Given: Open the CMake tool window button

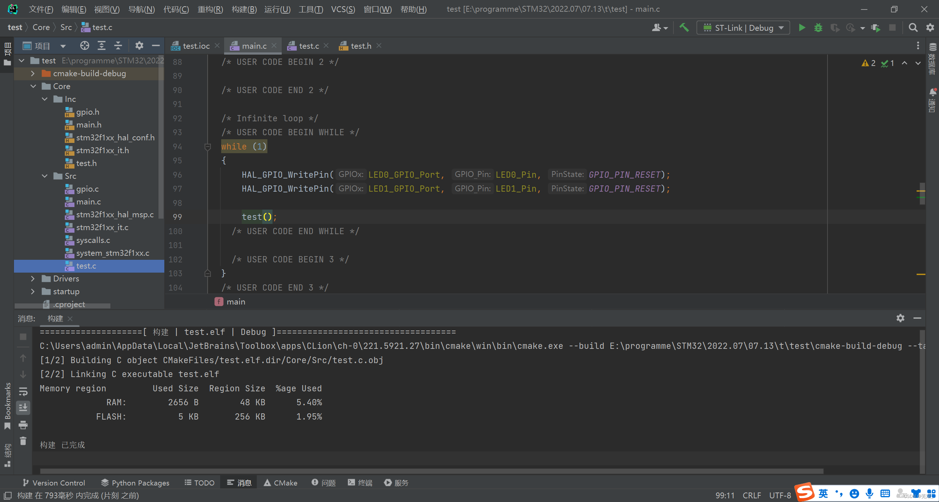Looking at the screenshot, I should (x=281, y=483).
